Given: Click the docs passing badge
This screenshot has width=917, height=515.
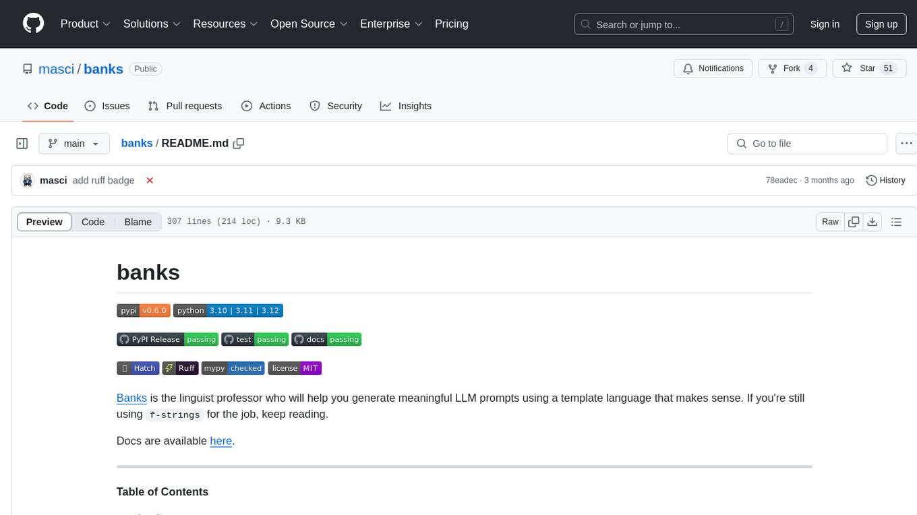Looking at the screenshot, I should 326,339.
